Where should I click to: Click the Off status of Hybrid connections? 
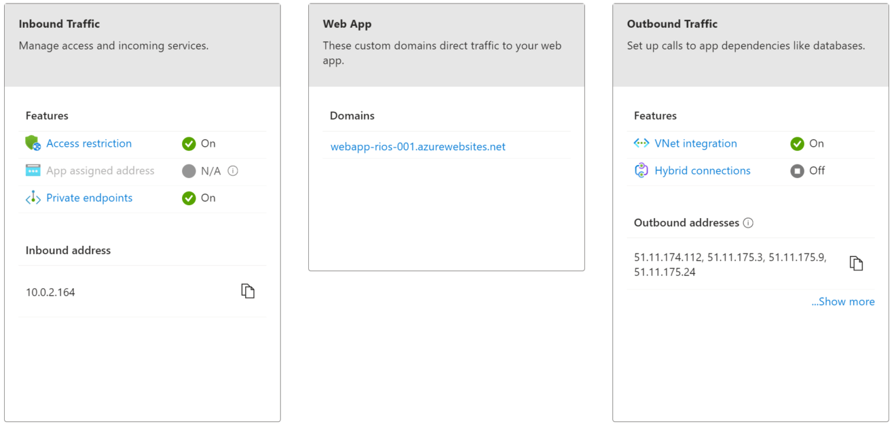coord(808,171)
